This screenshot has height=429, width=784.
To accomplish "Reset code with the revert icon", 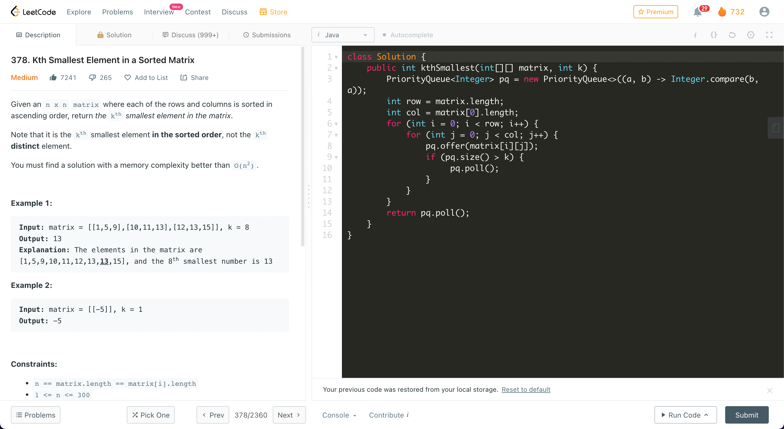I will click(732, 35).
